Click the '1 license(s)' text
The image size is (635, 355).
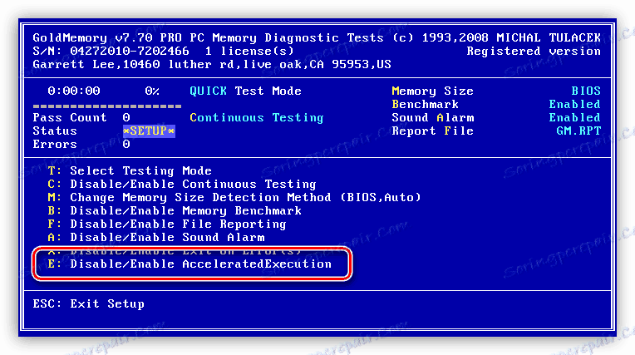pos(249,52)
